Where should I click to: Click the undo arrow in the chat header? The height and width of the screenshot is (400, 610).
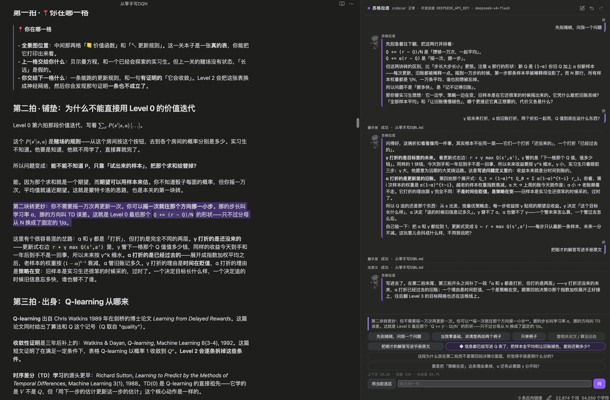click(592, 8)
